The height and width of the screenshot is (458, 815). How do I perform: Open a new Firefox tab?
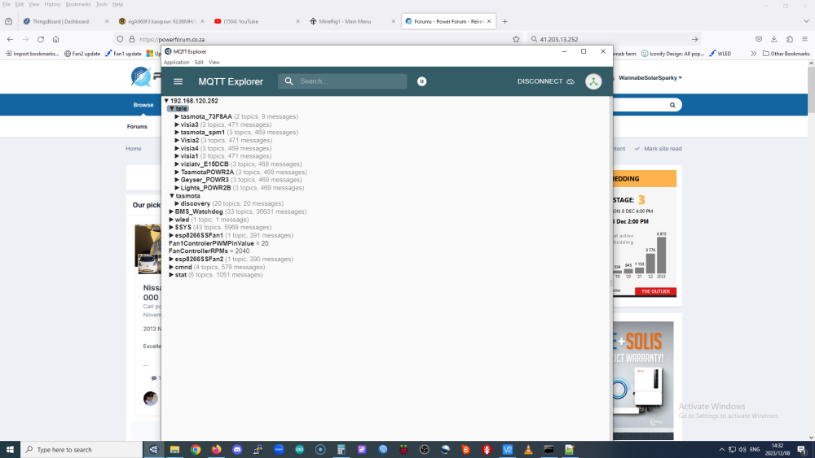(504, 21)
